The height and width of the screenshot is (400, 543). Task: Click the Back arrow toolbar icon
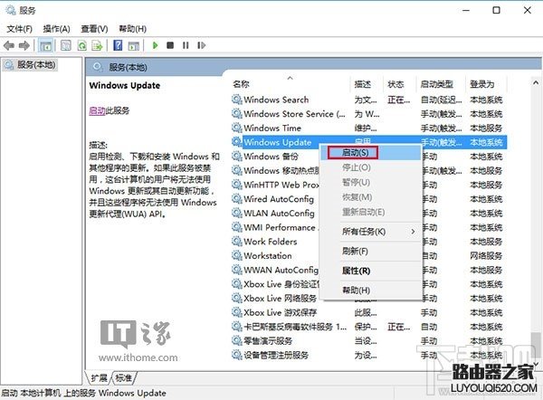9,45
